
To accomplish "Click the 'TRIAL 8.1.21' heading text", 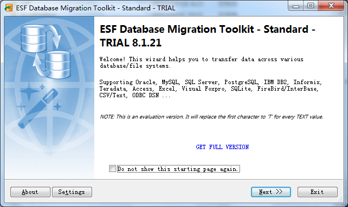I will [130, 43].
